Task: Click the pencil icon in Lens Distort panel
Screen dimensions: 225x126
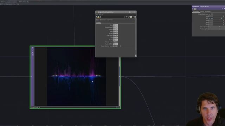Action: [x=223, y=9]
